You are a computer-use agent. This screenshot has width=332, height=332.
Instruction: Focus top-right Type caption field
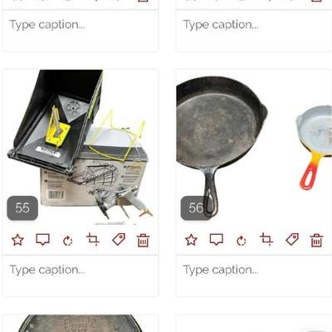click(254, 31)
